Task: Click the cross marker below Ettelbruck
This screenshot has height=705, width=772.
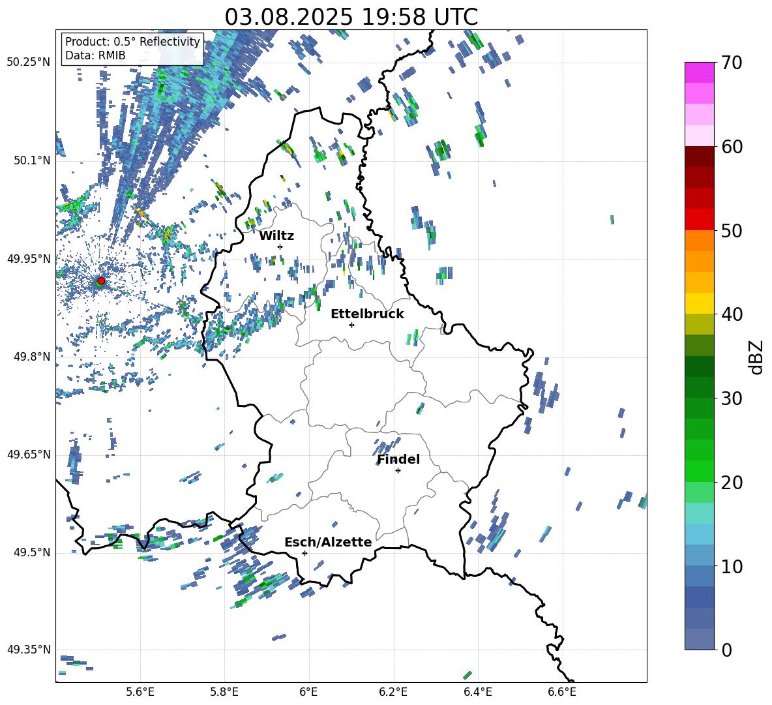Action: pos(351,325)
